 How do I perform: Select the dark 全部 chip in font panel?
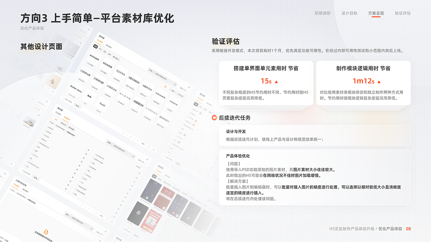[x=96, y=46]
